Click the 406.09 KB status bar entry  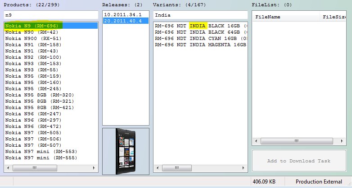264,182
